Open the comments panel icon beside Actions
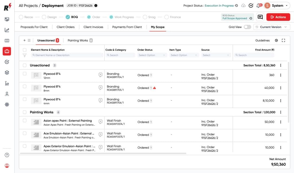The width and height of the screenshot is (294, 173). (x=260, y=17)
